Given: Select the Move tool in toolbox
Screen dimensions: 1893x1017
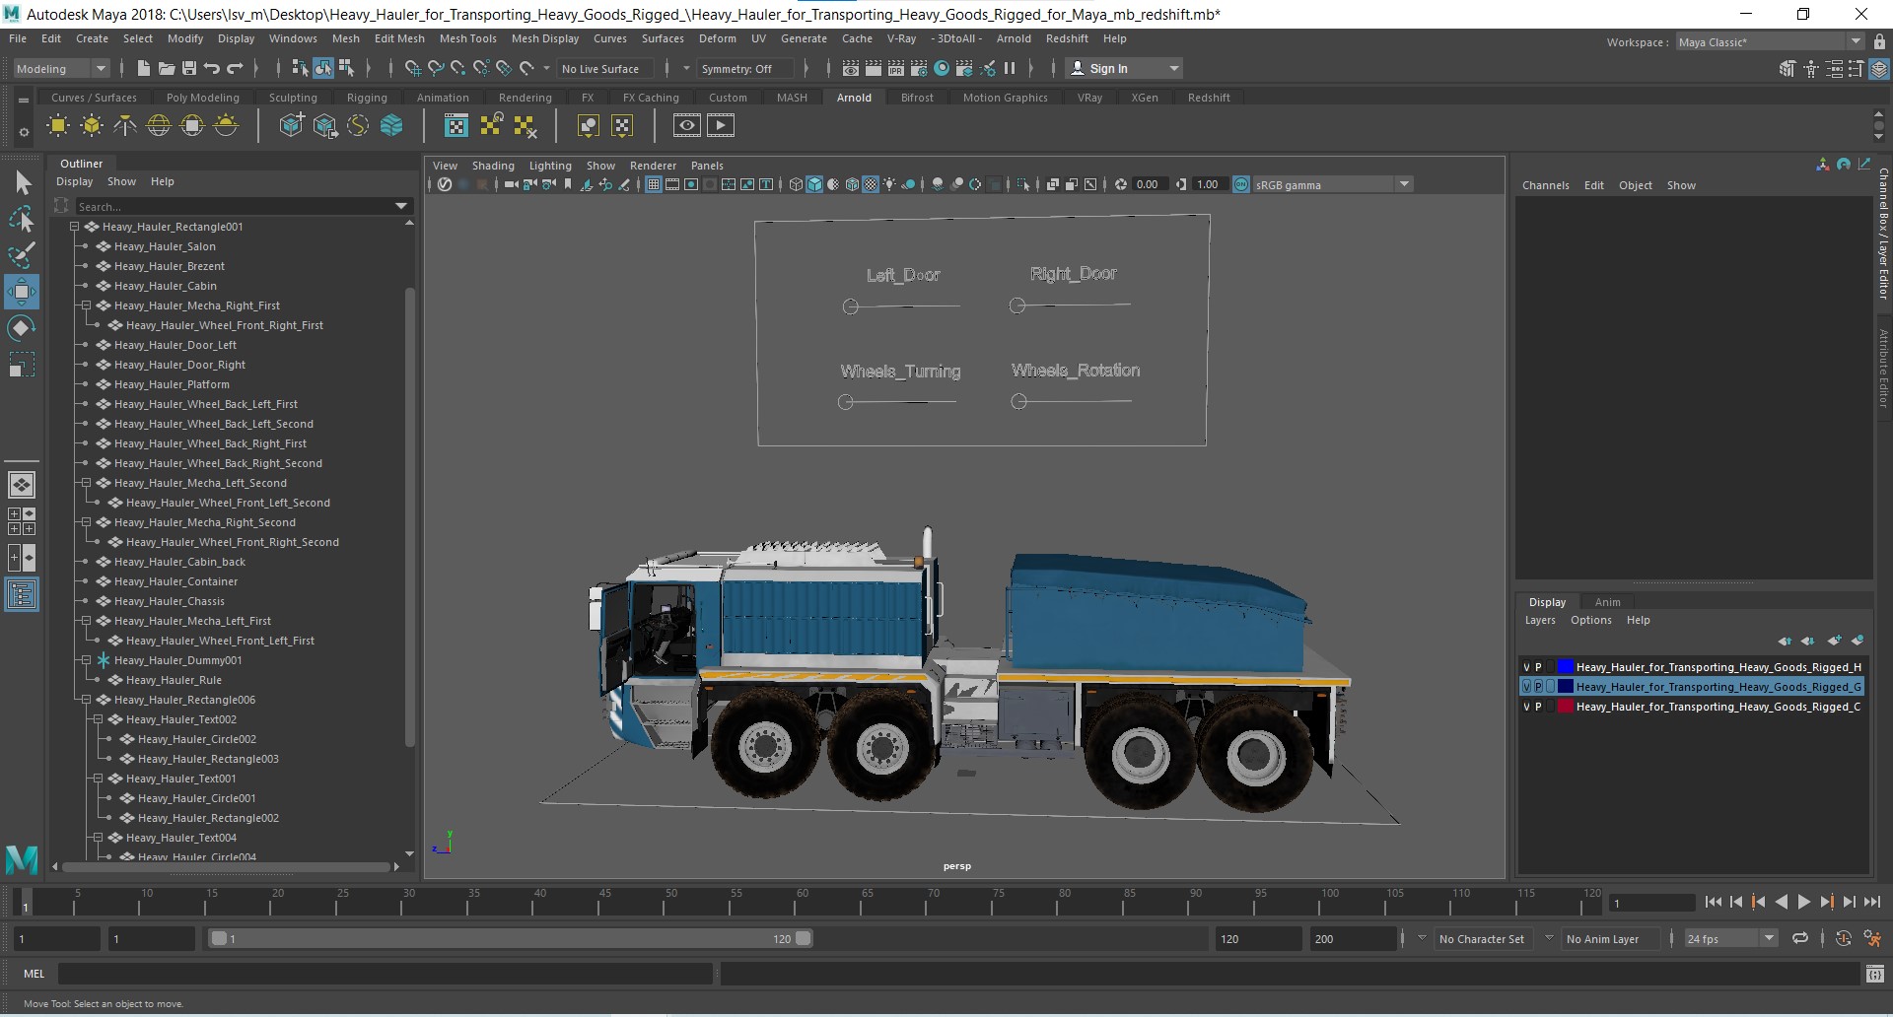Looking at the screenshot, I should (22, 292).
